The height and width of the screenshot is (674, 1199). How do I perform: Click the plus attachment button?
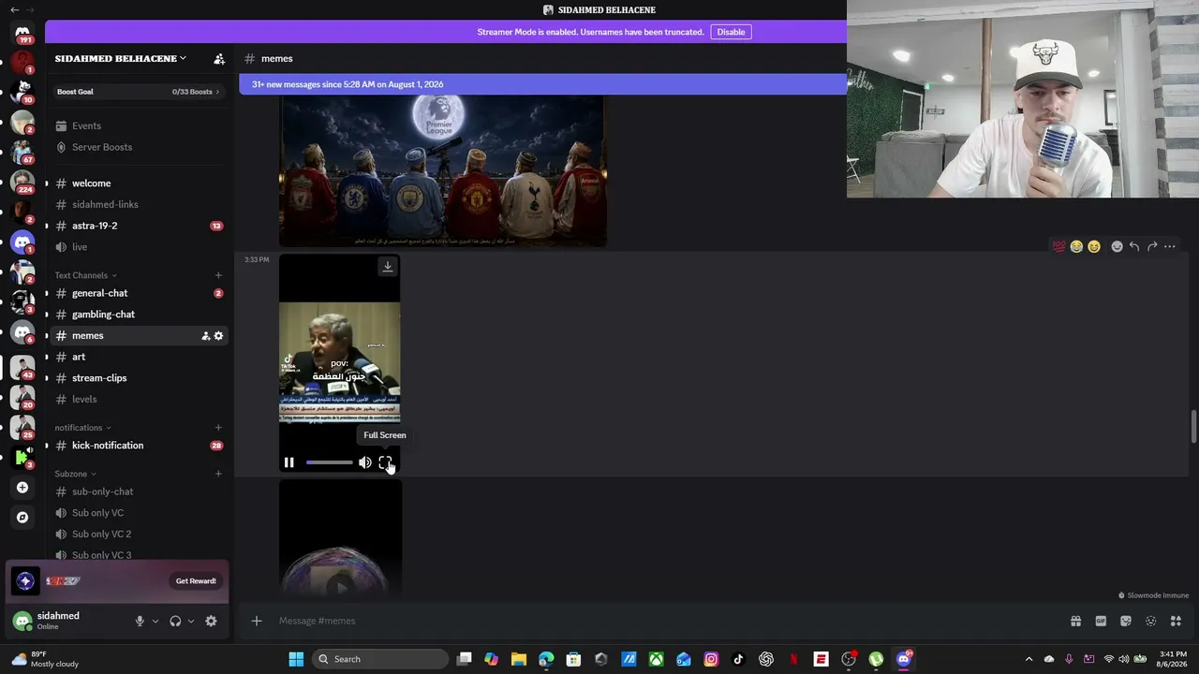pyautogui.click(x=257, y=621)
